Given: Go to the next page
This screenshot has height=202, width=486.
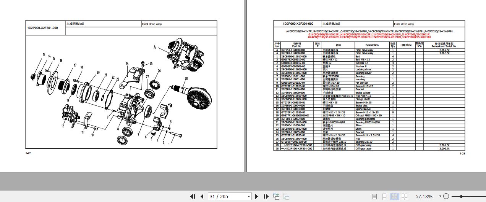Looking at the screenshot, I should [x=258, y=196].
